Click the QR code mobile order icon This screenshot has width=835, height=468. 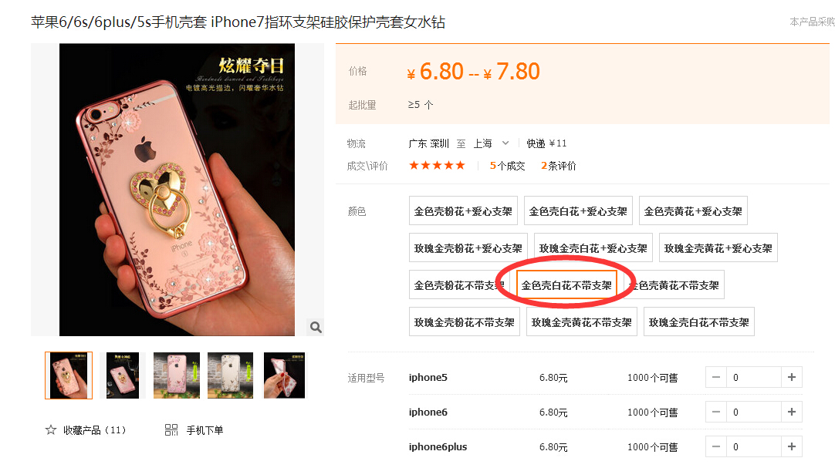click(x=171, y=429)
